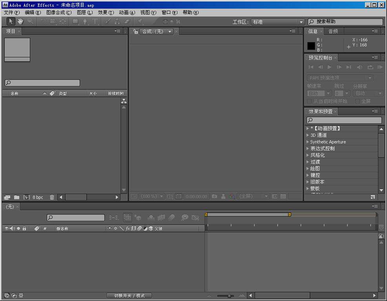Screen dimensions: 387x301
Task: Select the Selection arrow tool
Action: 11,22
